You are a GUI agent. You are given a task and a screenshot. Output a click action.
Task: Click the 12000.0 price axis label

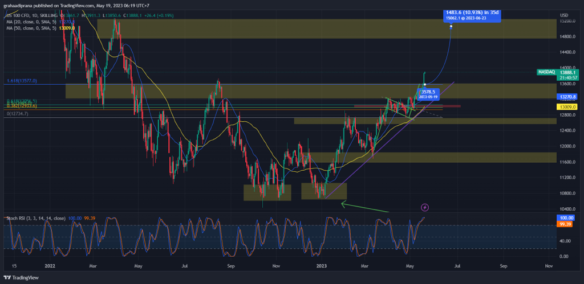[x=569, y=146]
